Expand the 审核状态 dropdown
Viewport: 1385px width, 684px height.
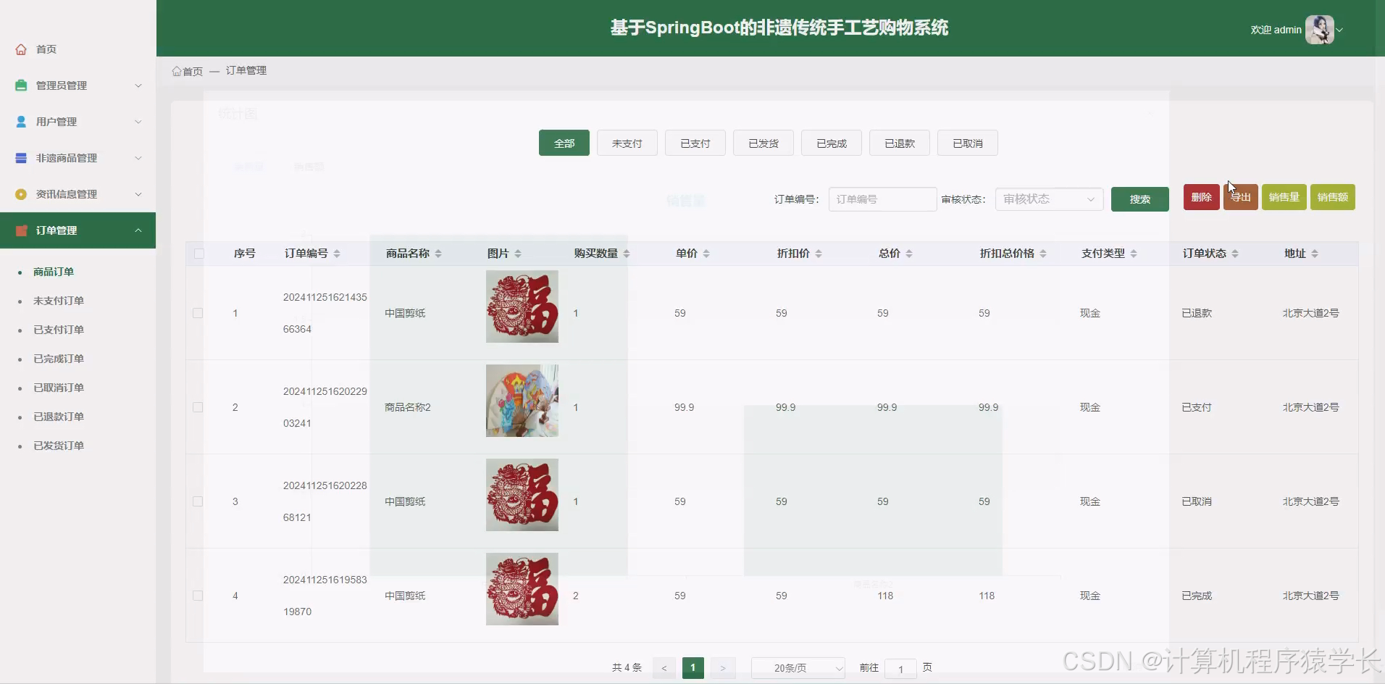pyautogui.click(x=1048, y=199)
